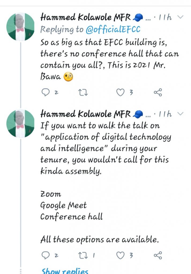This screenshot has height=274, width=191.
Task: Like the EFCC building tweet
Action: pyautogui.click(x=121, y=93)
